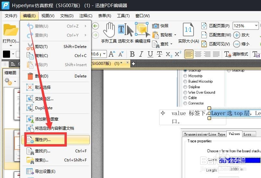Toggle strikethrough formatting
This screenshot has height=178, width=261.
tap(159, 54)
